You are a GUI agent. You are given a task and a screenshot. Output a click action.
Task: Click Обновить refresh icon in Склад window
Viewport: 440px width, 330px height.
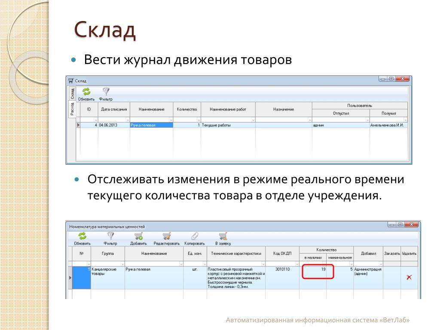86,92
